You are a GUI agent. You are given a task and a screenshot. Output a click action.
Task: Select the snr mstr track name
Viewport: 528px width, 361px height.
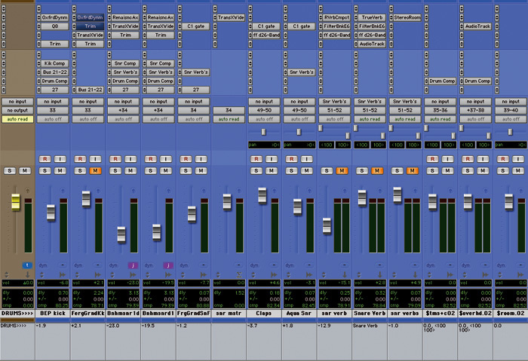coord(229,312)
